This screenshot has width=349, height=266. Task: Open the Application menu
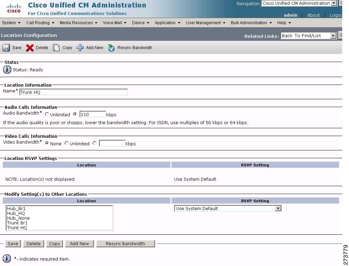[168, 23]
